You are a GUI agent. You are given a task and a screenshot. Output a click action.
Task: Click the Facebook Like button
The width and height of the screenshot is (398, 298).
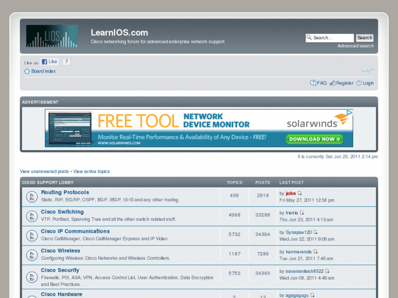[49, 62]
